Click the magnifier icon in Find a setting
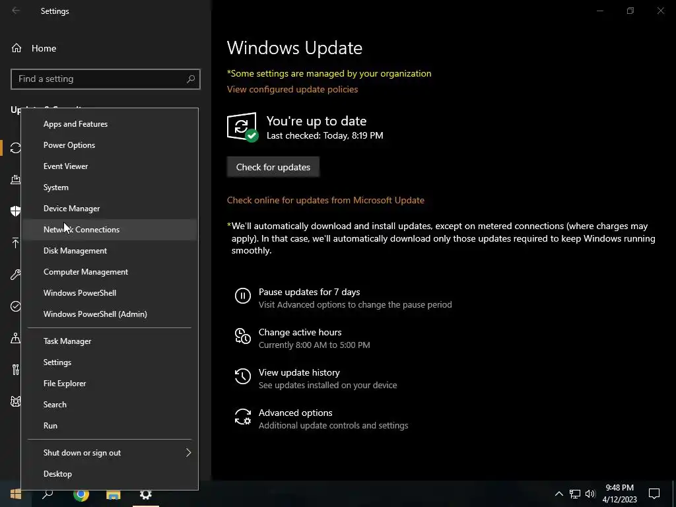The height and width of the screenshot is (507, 676). pos(191,79)
